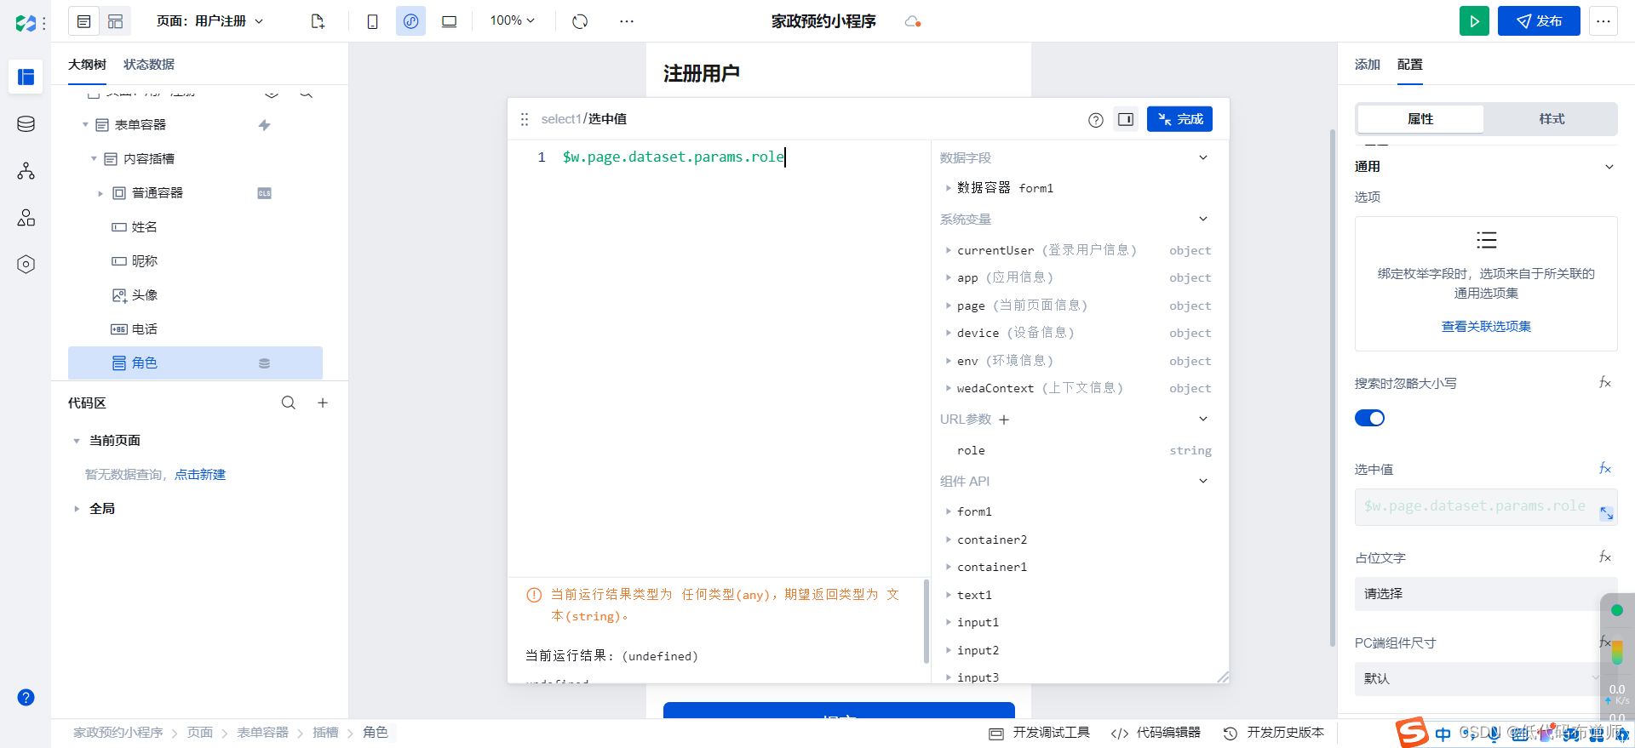Viewport: 1635px width, 748px height.
Task: Open the workflow sidebar icon
Action: click(x=26, y=171)
